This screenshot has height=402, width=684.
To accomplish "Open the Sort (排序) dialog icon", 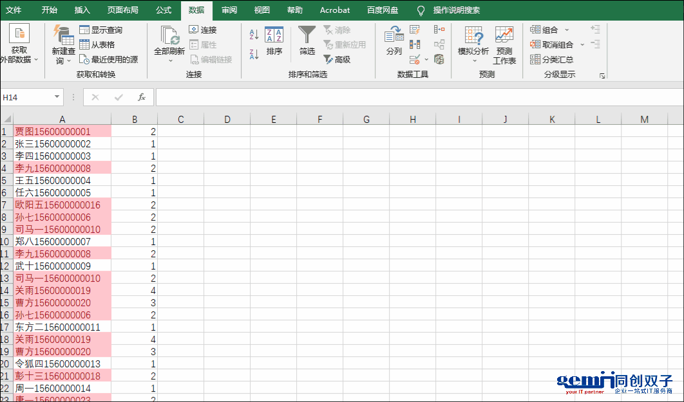I will coord(274,41).
